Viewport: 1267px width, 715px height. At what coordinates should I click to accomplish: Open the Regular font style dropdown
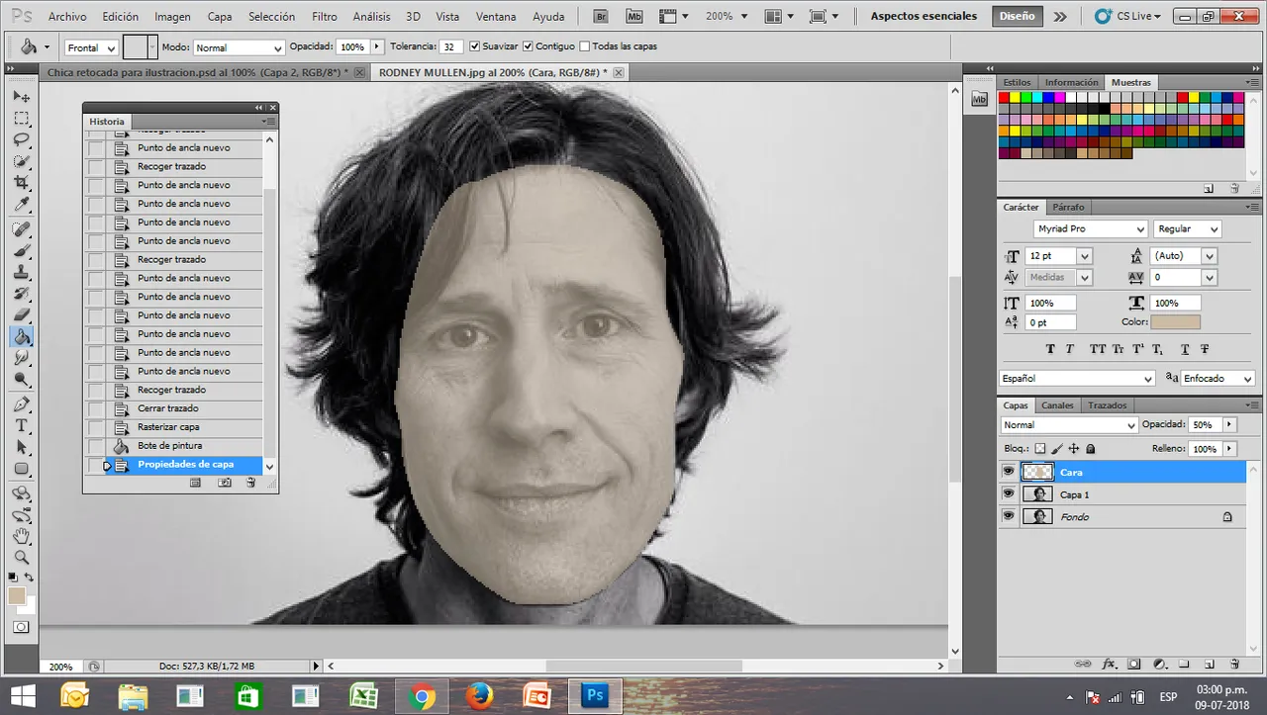click(x=1188, y=228)
